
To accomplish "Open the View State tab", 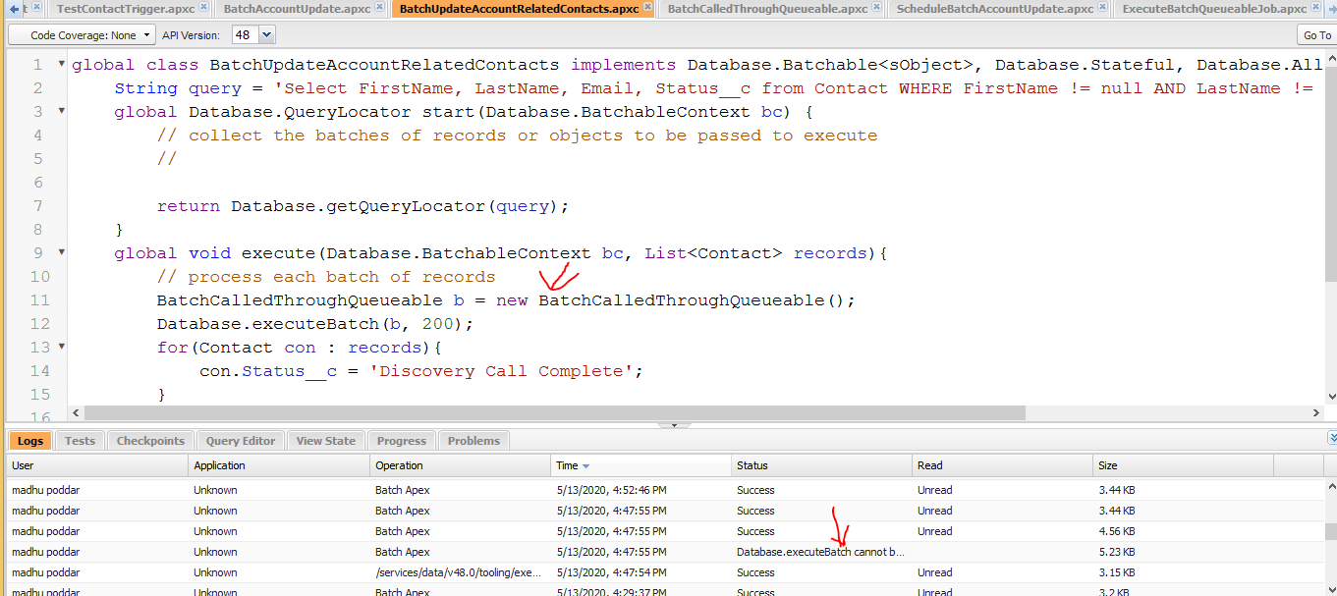I will [x=325, y=440].
